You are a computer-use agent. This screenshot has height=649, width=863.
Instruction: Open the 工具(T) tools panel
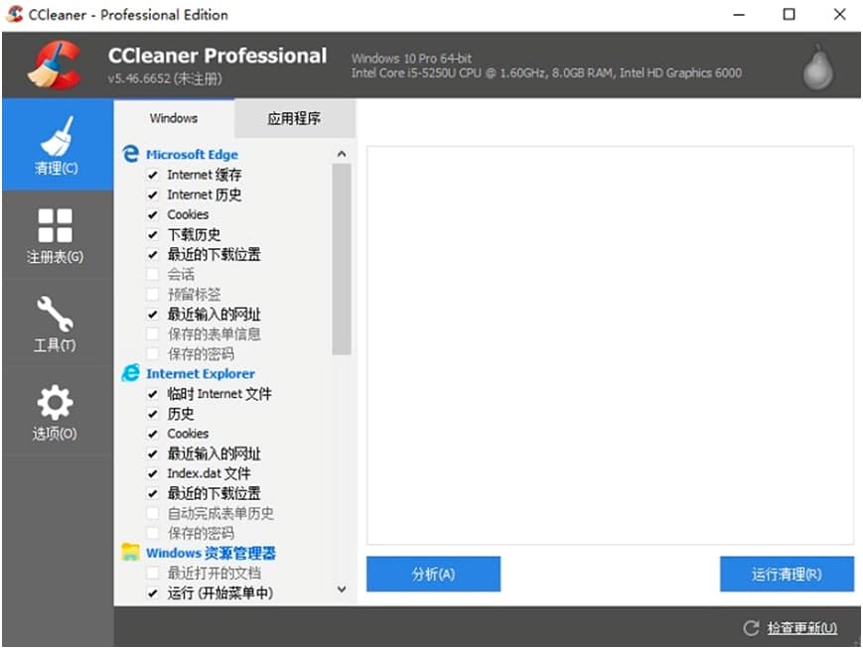(x=55, y=325)
